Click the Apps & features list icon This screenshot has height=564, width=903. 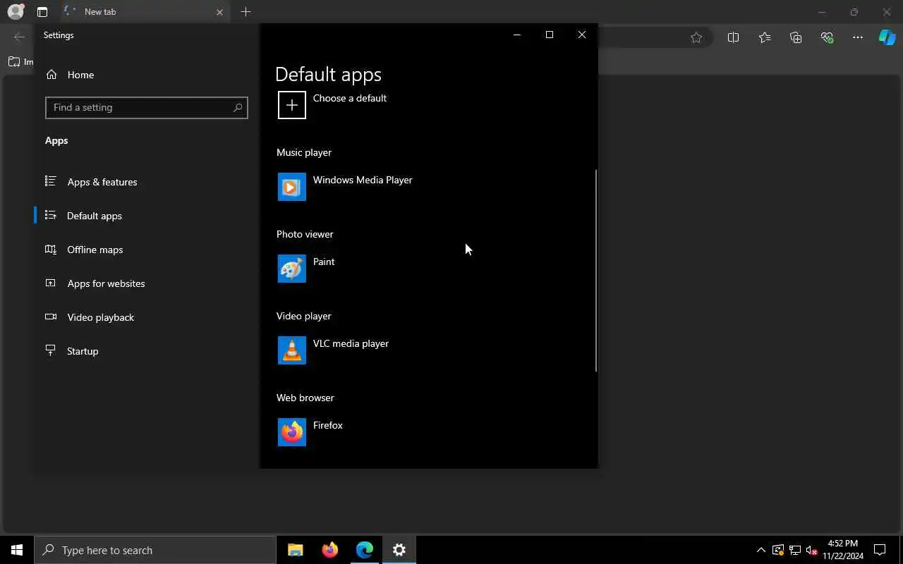[50, 181]
